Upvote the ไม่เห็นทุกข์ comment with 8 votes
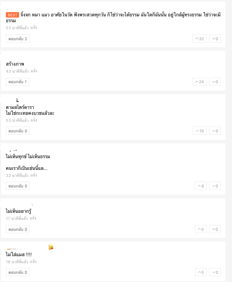The width and height of the screenshot is (232, 282). pyautogui.click(x=200, y=186)
